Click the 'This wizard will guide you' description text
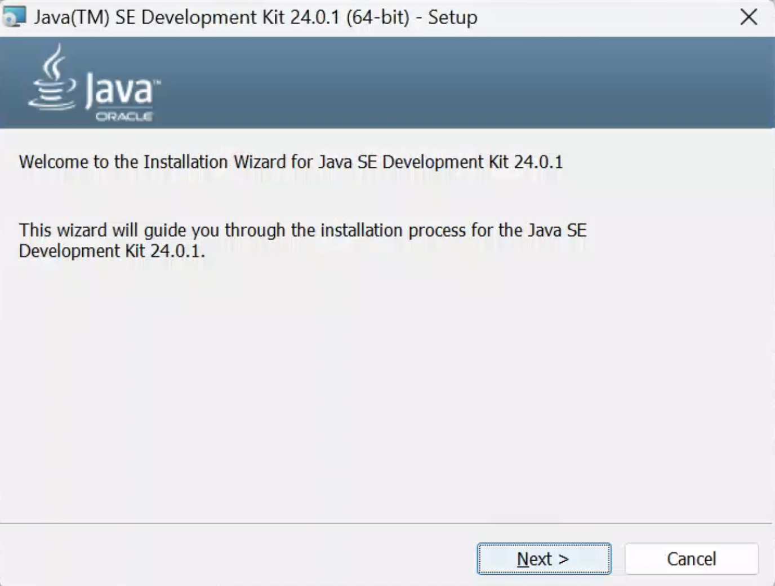 302,240
